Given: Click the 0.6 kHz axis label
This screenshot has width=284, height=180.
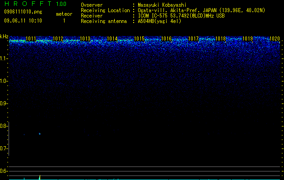Looking at the screenshot, I should [4, 171].
